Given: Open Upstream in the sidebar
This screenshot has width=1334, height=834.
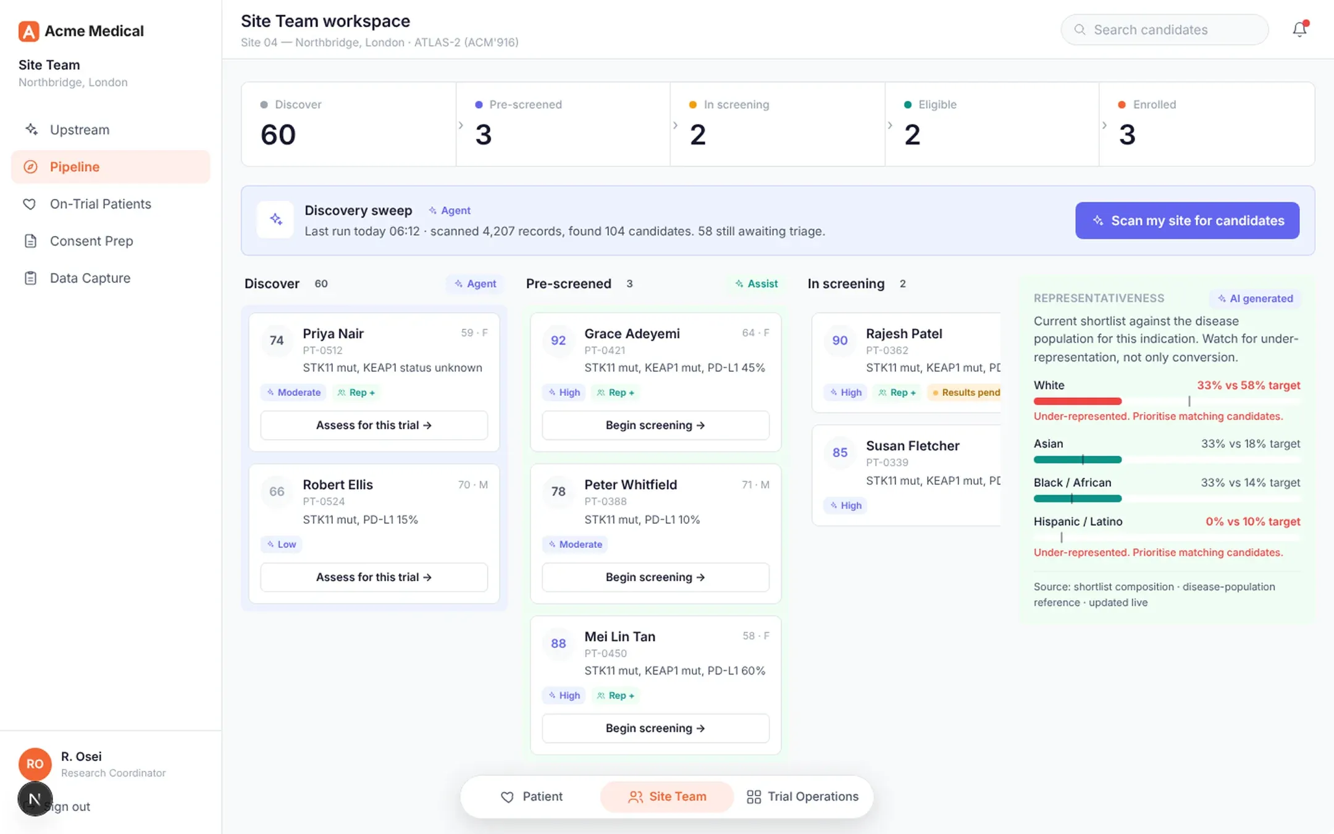Looking at the screenshot, I should point(111,130).
